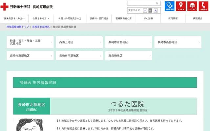Set text size to 小
This screenshot has width=210, height=131.
145,10
